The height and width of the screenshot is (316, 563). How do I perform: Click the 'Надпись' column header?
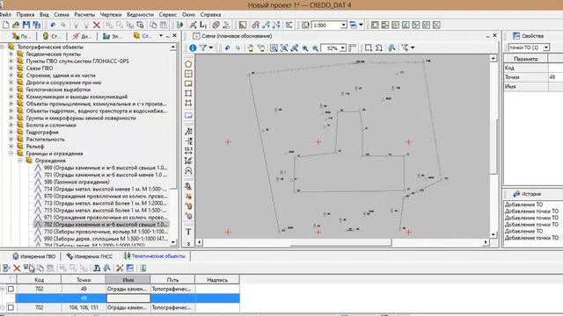pyautogui.click(x=217, y=280)
